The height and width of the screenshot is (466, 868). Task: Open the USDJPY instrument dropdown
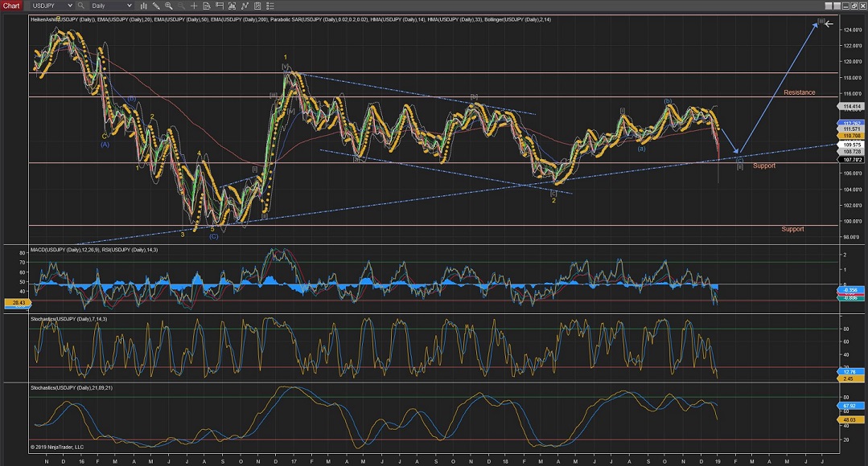coord(52,6)
